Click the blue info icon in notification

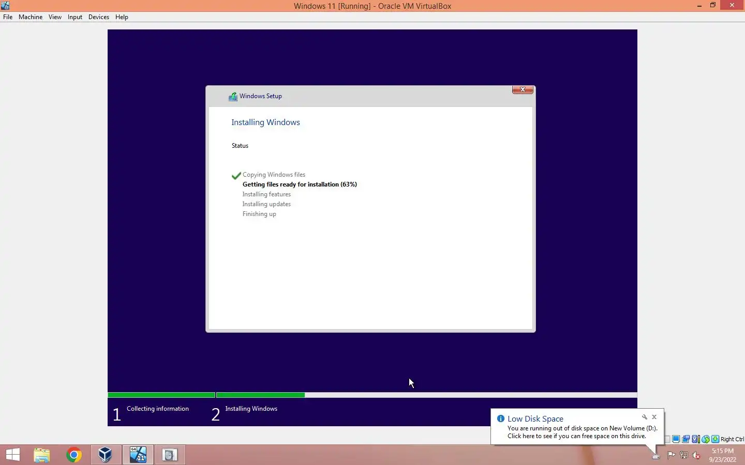[500, 419]
